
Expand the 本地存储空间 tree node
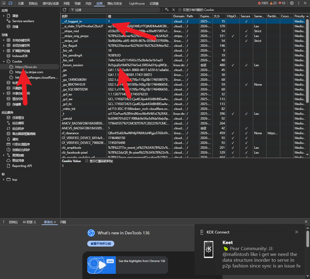[x=4, y=40]
